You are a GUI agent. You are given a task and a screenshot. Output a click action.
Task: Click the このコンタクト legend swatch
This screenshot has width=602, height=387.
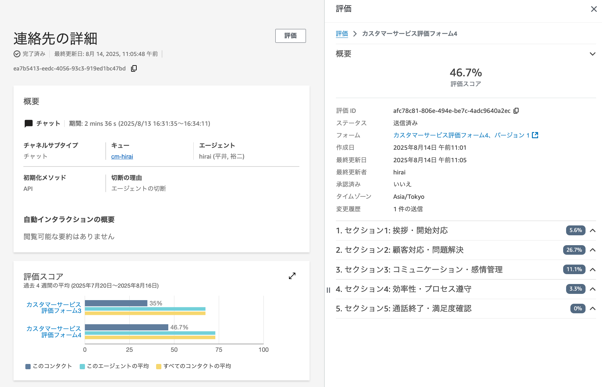(x=28, y=366)
